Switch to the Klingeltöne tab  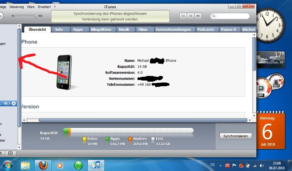point(101,29)
